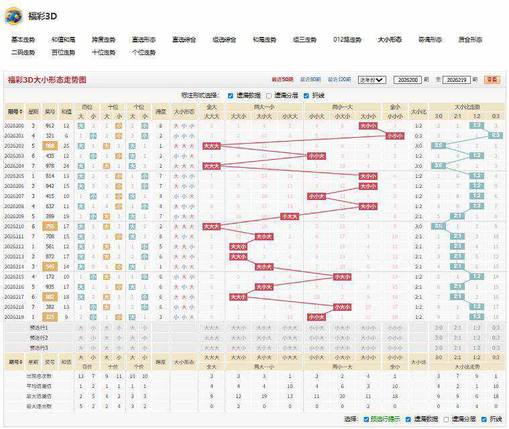This screenshot has width=509, height=429.
Task: Select 小小小 in the 预选行2 row
Action: click(395, 338)
